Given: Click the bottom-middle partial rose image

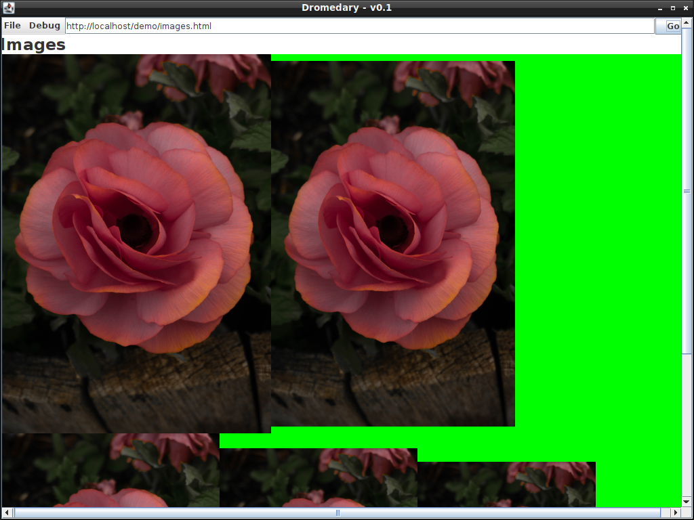Looking at the screenshot, I should pos(319,477).
